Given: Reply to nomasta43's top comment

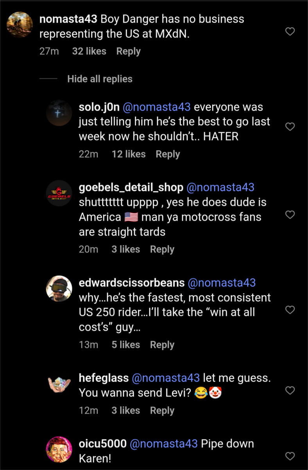Looking at the screenshot, I should [128, 51].
